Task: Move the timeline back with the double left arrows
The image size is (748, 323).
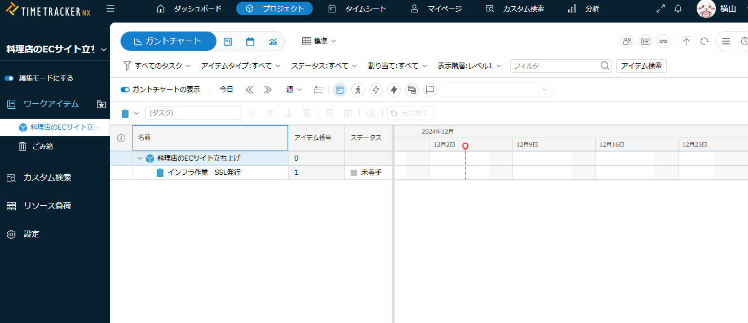Action: pos(250,90)
